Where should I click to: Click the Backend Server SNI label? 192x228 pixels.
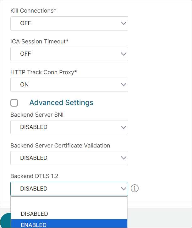pos(37,115)
